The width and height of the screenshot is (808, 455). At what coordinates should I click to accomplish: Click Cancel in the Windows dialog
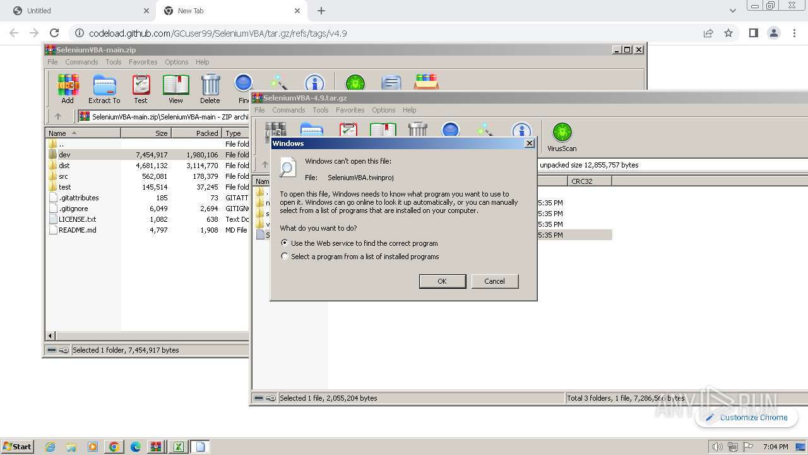tap(494, 281)
